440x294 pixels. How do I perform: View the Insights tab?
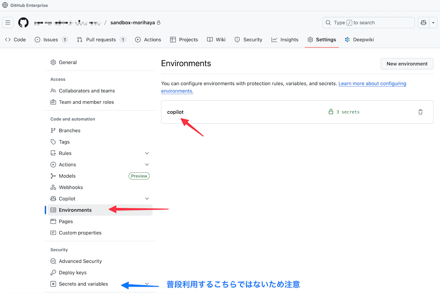(285, 40)
